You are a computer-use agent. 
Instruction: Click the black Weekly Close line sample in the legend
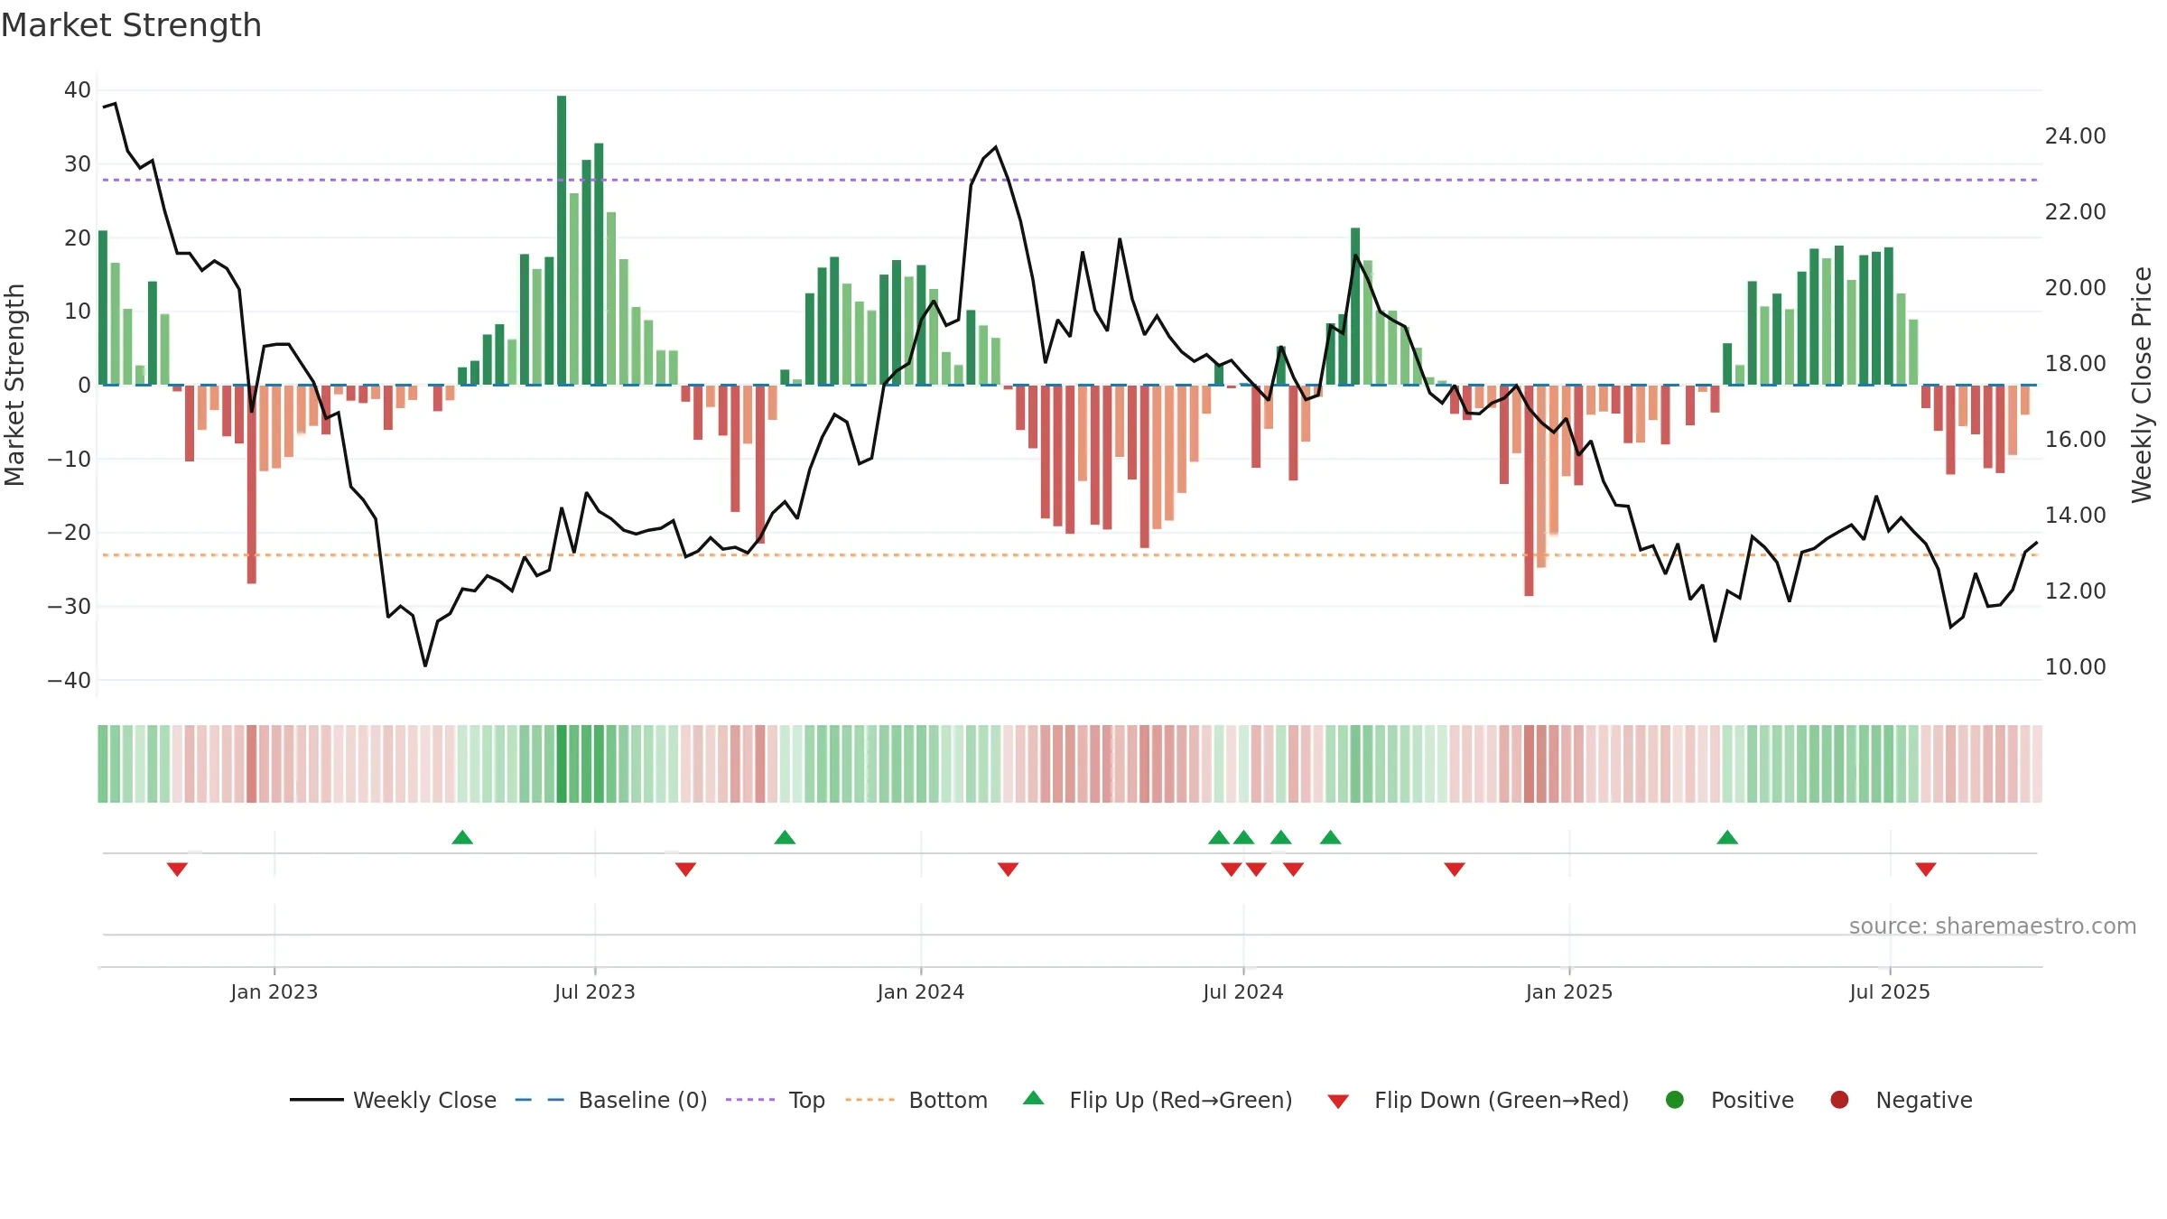(x=317, y=1100)
